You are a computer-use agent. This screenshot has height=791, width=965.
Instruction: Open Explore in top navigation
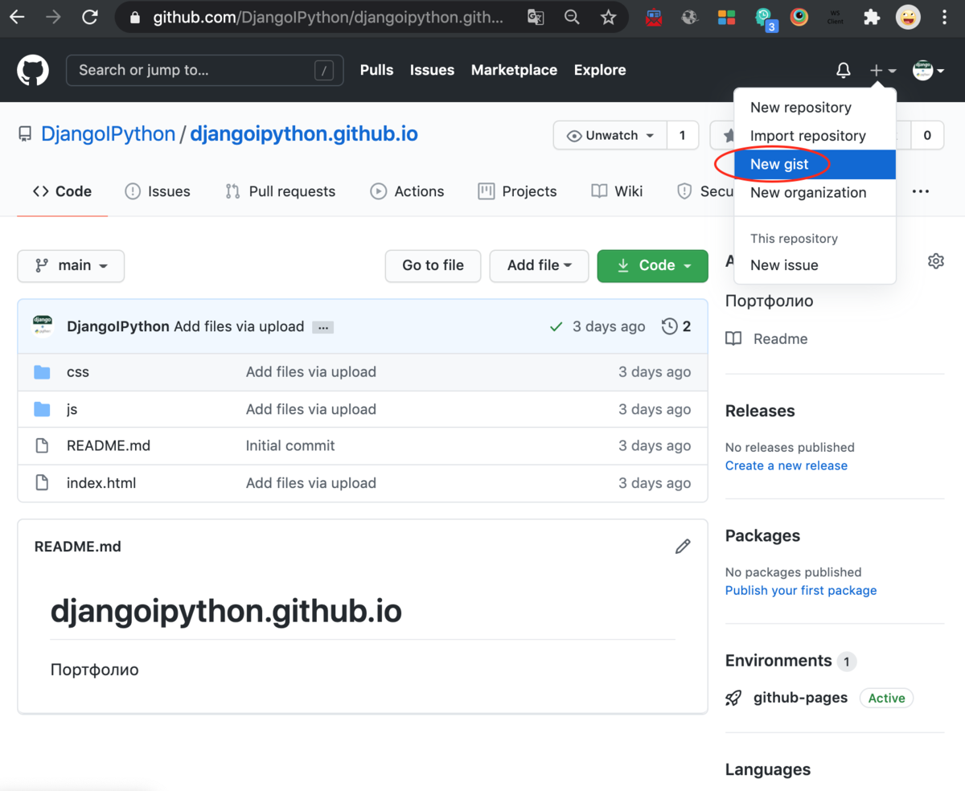click(x=600, y=71)
